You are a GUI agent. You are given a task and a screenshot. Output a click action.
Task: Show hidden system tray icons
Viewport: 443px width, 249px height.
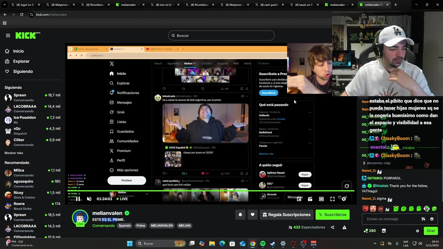coord(375,243)
